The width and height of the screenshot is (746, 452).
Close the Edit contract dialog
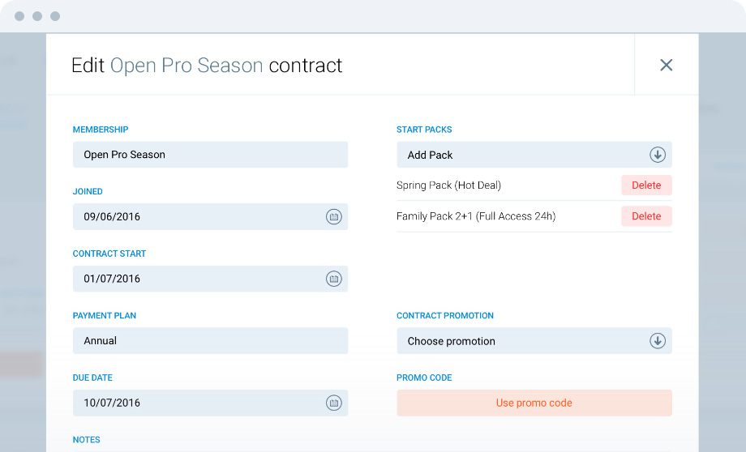pyautogui.click(x=666, y=65)
